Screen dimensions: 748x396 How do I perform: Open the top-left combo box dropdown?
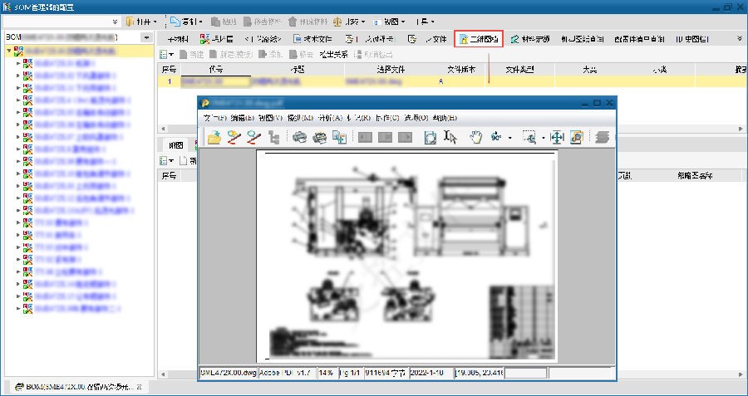click(113, 21)
